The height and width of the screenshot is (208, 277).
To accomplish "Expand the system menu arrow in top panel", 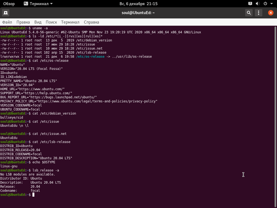I will click(272, 4).
